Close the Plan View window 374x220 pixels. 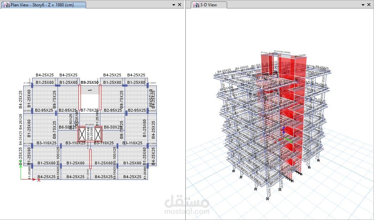[x=180, y=5]
